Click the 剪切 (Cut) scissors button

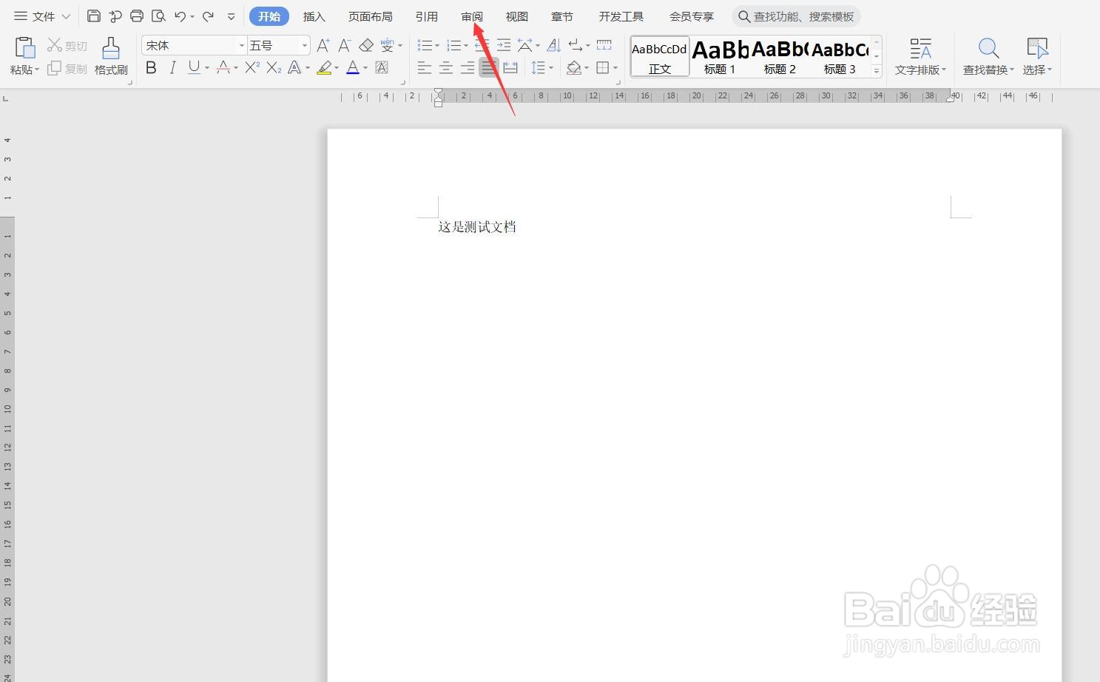pyautogui.click(x=67, y=46)
